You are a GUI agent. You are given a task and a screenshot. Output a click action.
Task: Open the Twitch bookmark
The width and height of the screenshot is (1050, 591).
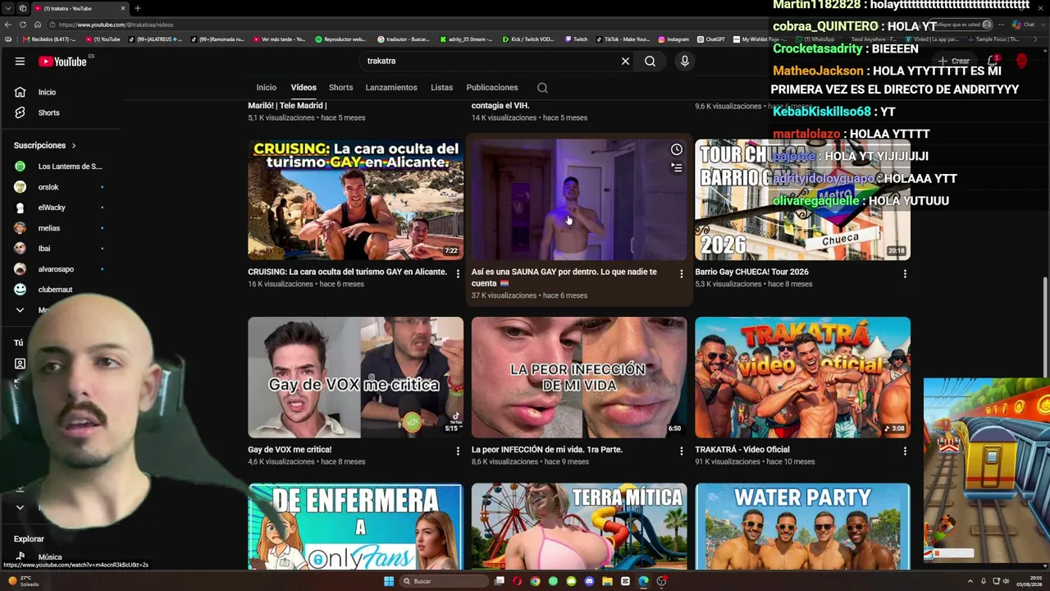[575, 39]
